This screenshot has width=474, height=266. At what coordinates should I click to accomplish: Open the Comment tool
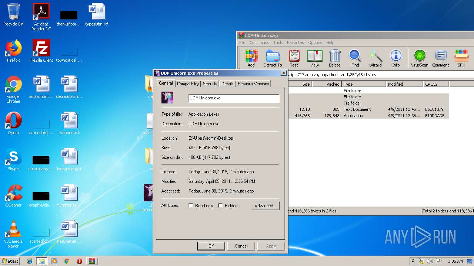(440, 58)
